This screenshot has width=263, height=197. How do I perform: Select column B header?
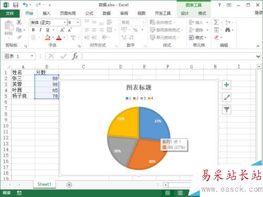(47, 67)
